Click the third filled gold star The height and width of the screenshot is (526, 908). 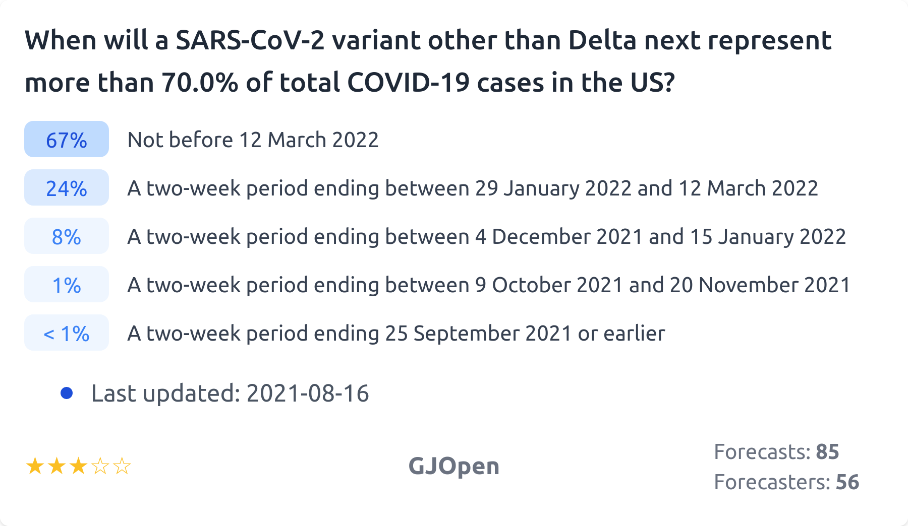coord(78,466)
